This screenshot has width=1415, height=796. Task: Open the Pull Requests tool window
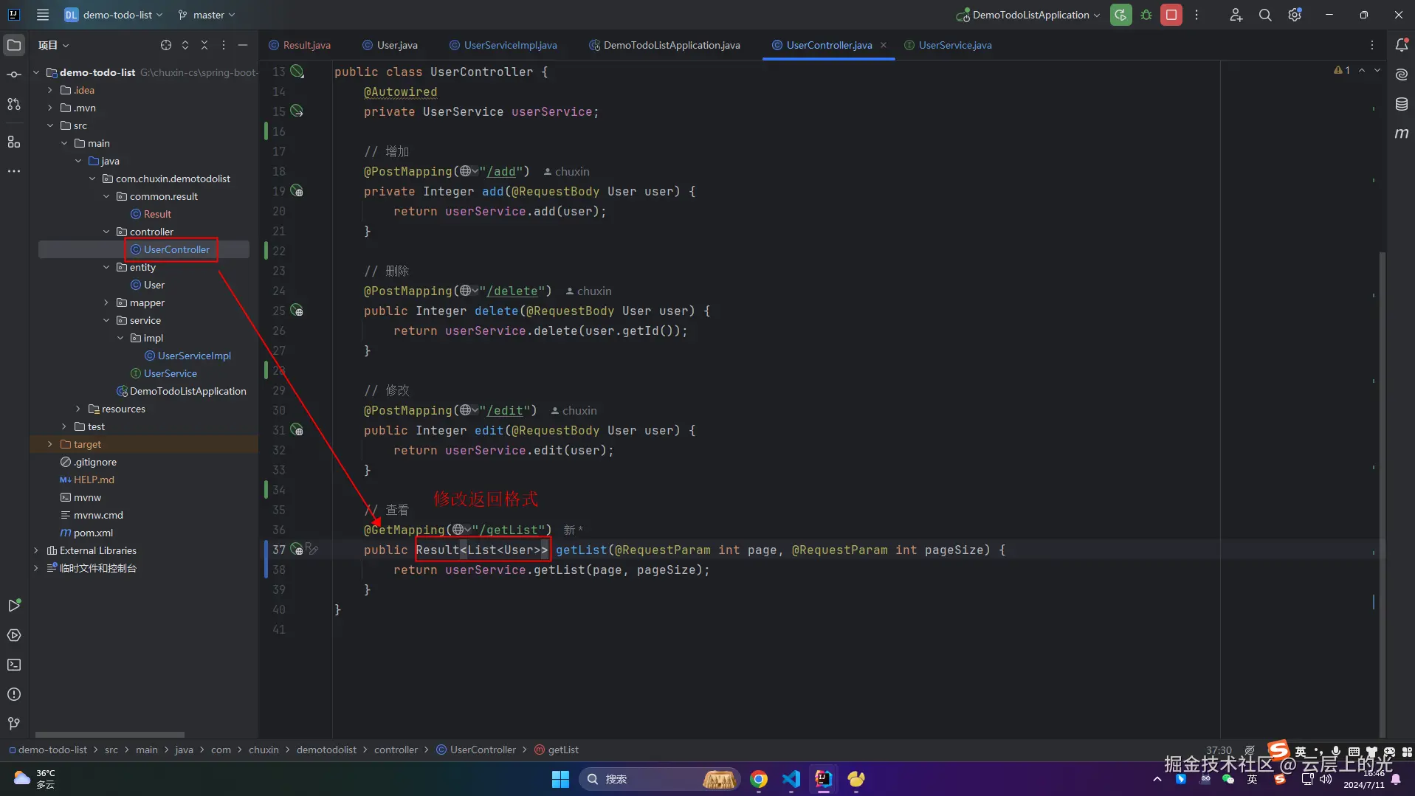pyautogui.click(x=14, y=104)
